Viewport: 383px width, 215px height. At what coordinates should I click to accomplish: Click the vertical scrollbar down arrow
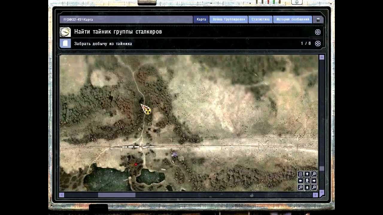point(322,193)
